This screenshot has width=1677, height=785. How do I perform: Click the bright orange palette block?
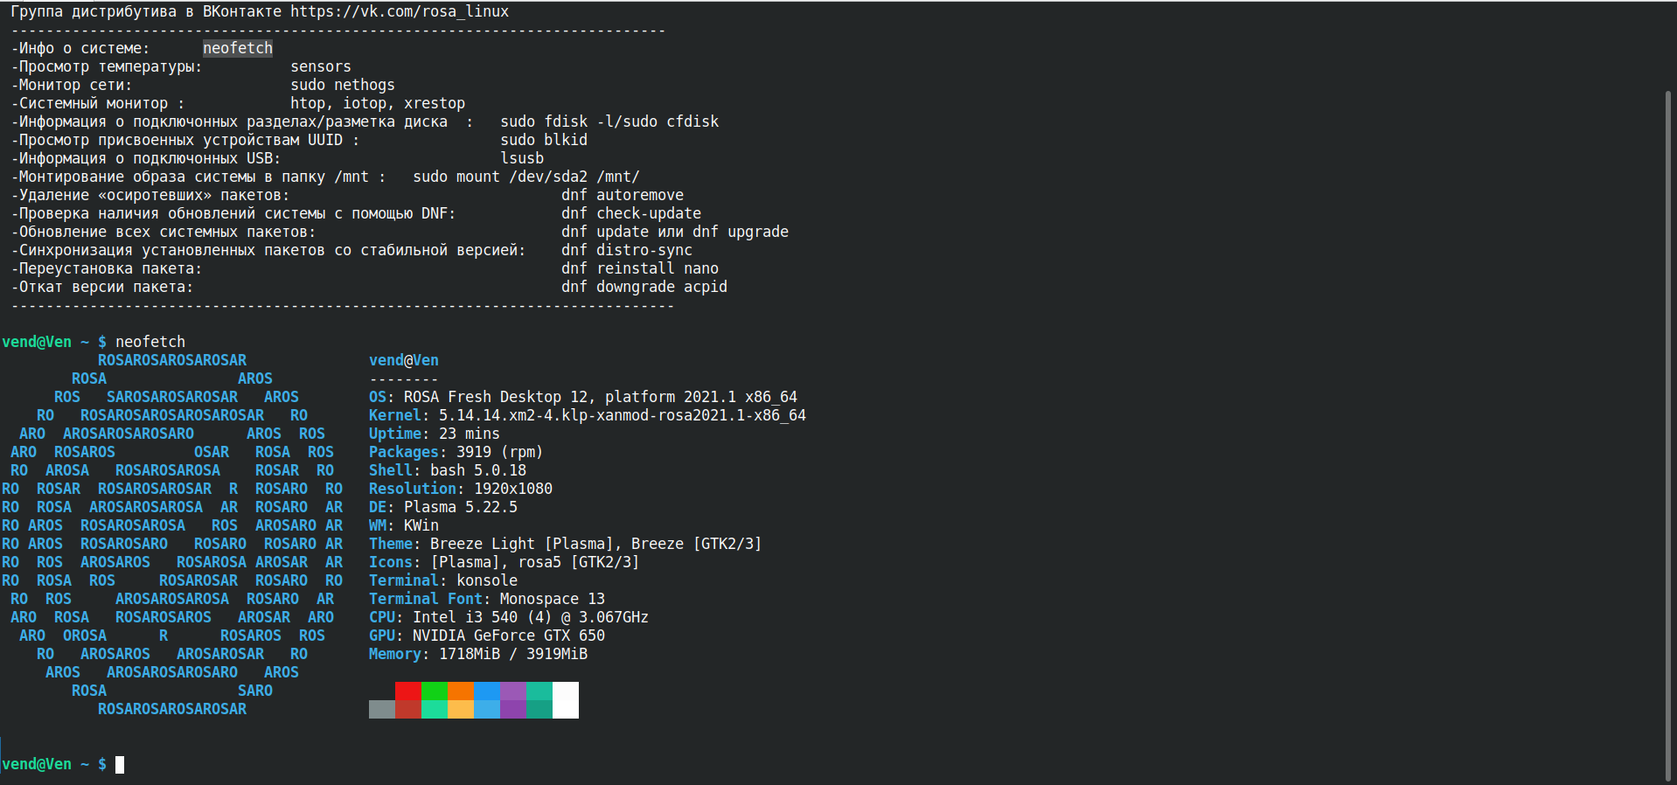point(461,691)
